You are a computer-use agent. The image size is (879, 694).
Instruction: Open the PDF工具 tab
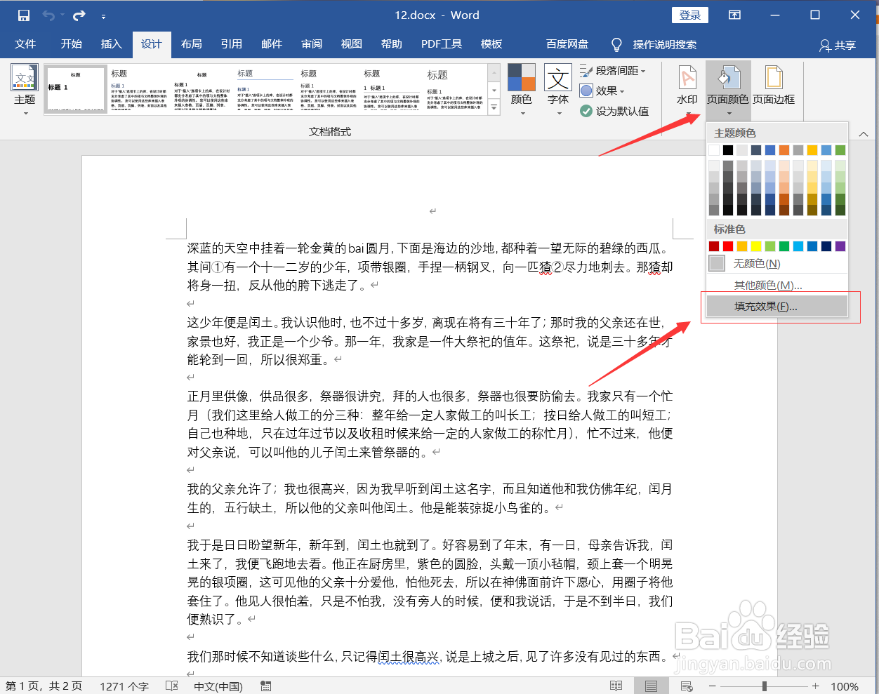[x=442, y=44]
